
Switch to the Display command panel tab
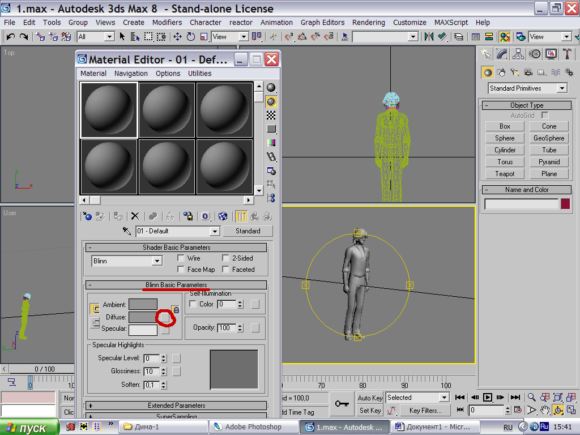pyautogui.click(x=551, y=54)
